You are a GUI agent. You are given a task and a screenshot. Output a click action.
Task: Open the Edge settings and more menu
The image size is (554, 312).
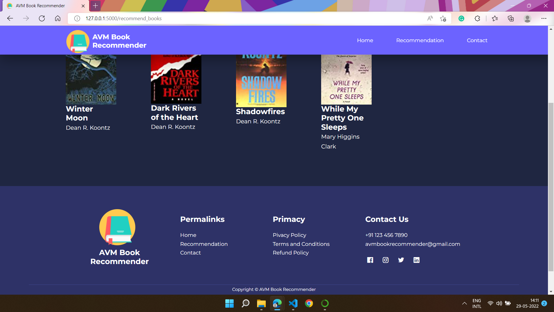tap(544, 18)
